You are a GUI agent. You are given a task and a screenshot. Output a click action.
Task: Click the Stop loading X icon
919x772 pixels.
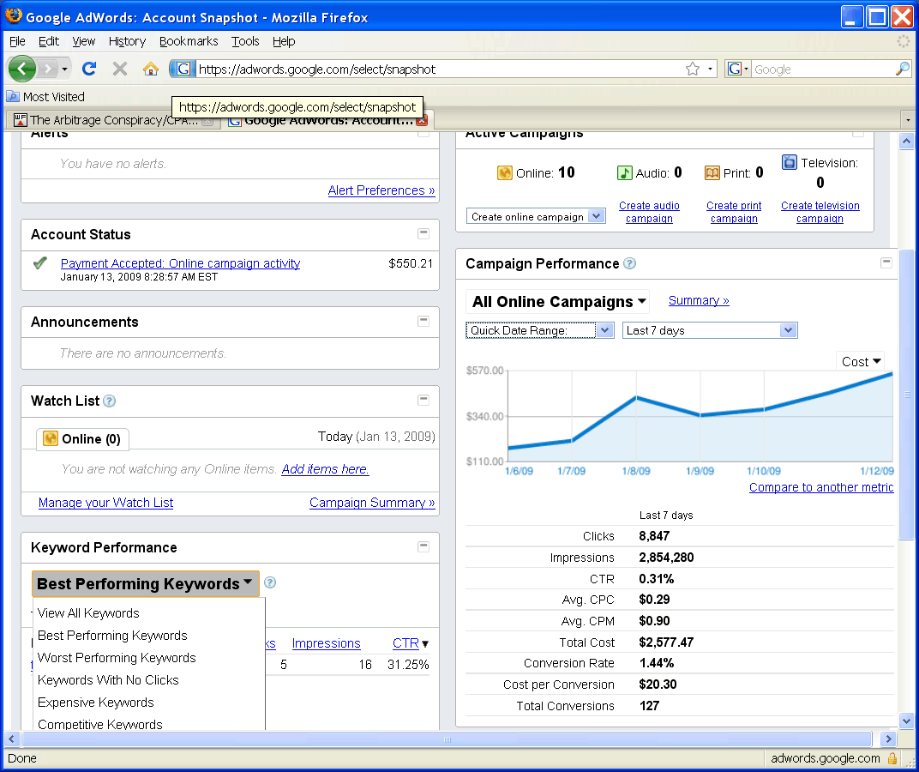119,69
